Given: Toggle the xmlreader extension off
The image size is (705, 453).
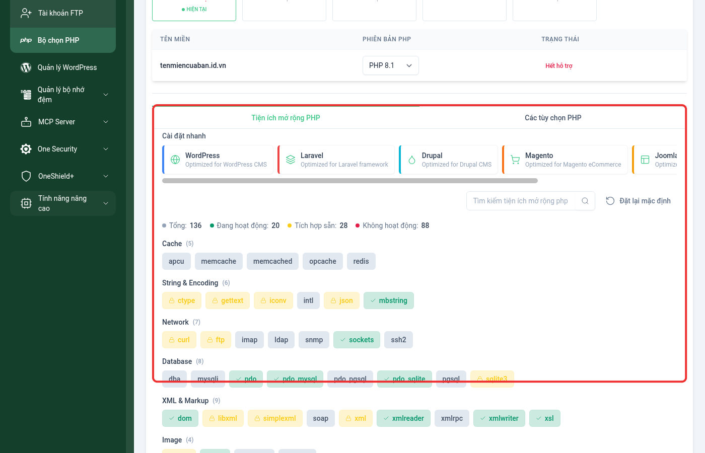Looking at the screenshot, I should [x=403, y=418].
